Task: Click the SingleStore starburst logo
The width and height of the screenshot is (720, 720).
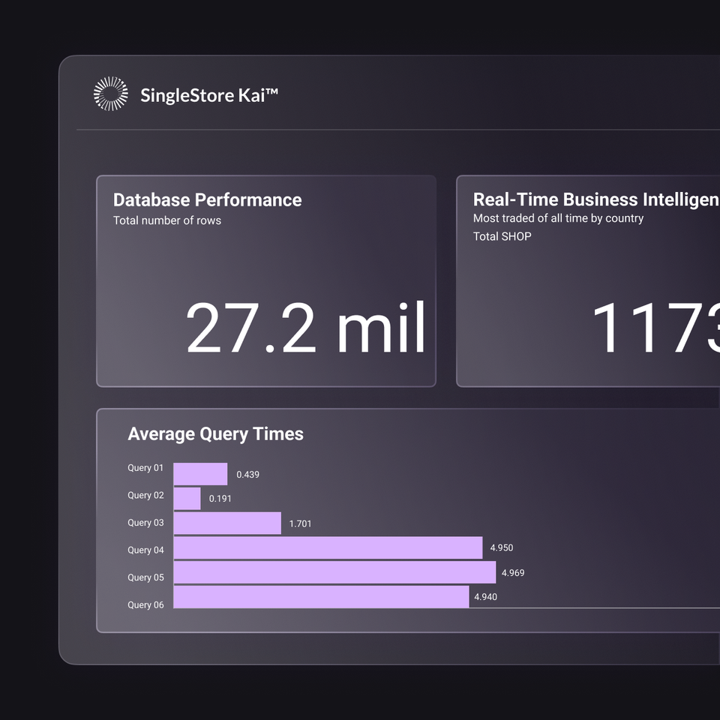Action: coord(111,93)
